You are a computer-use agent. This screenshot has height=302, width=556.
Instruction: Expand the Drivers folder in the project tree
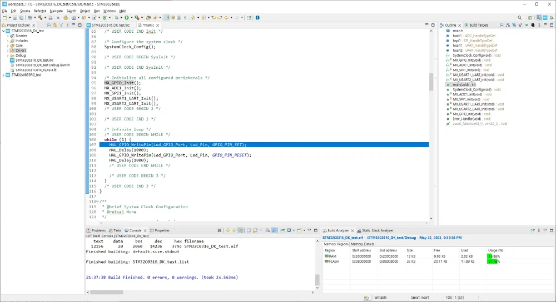[x=8, y=51]
